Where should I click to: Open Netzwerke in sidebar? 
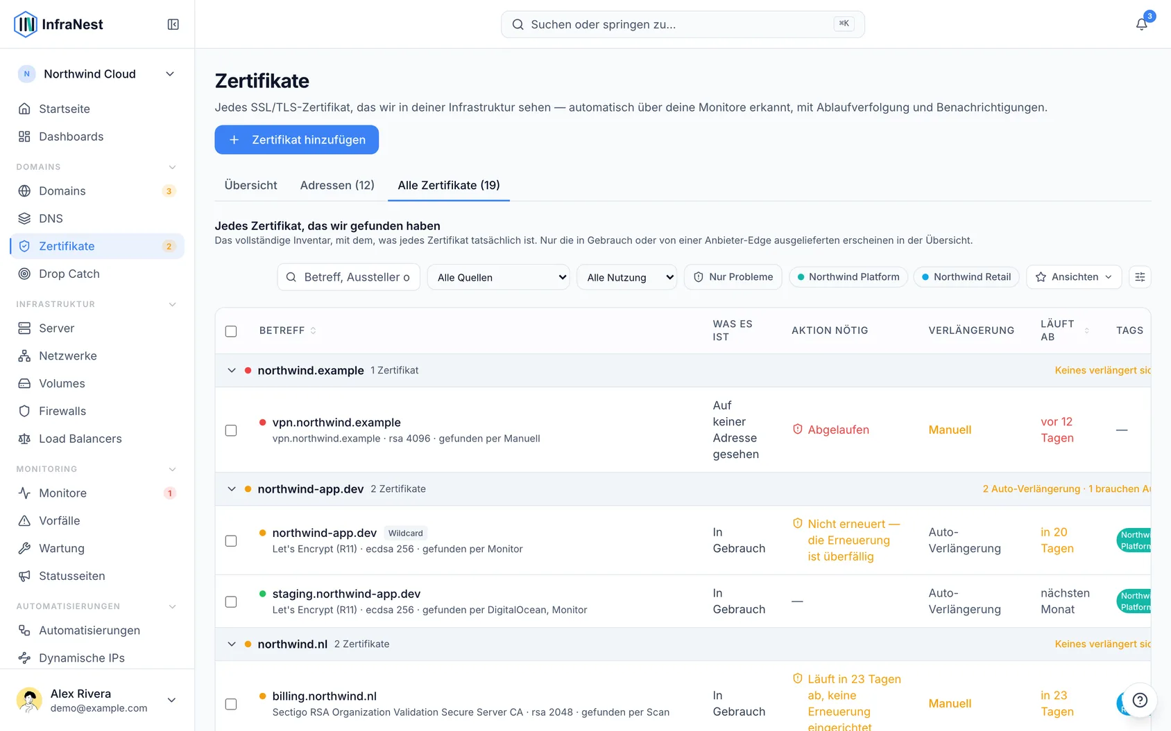coord(97,355)
